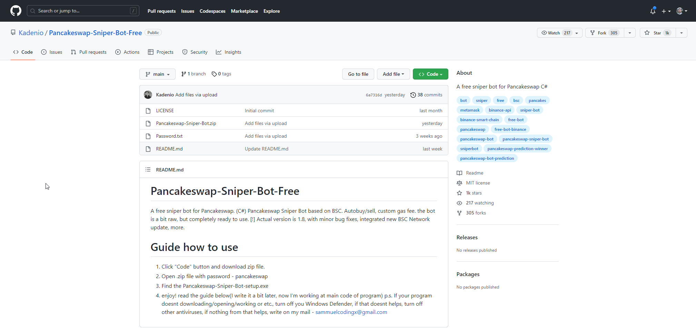Open the Password.txt file
This screenshot has width=696, height=336.
169,136
